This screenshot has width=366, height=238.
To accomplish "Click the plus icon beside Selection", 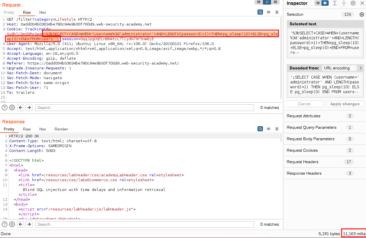I will 362,14.
